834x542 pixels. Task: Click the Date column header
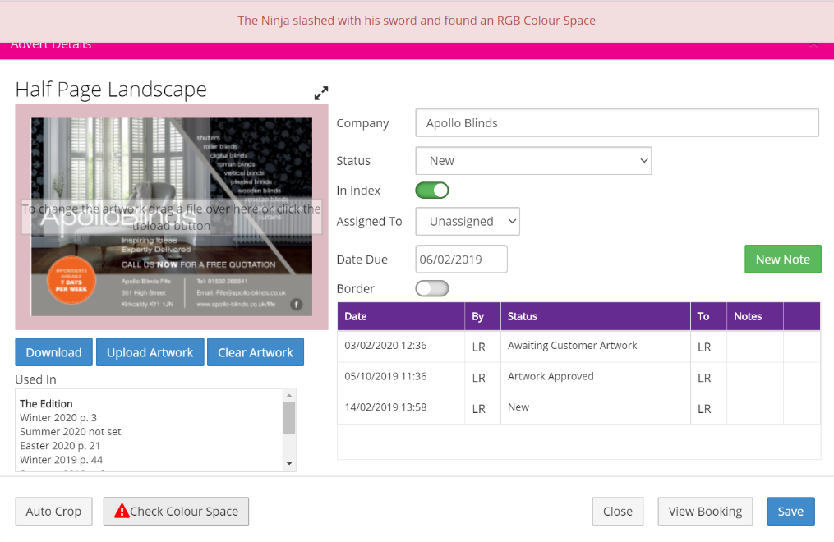[x=401, y=316]
